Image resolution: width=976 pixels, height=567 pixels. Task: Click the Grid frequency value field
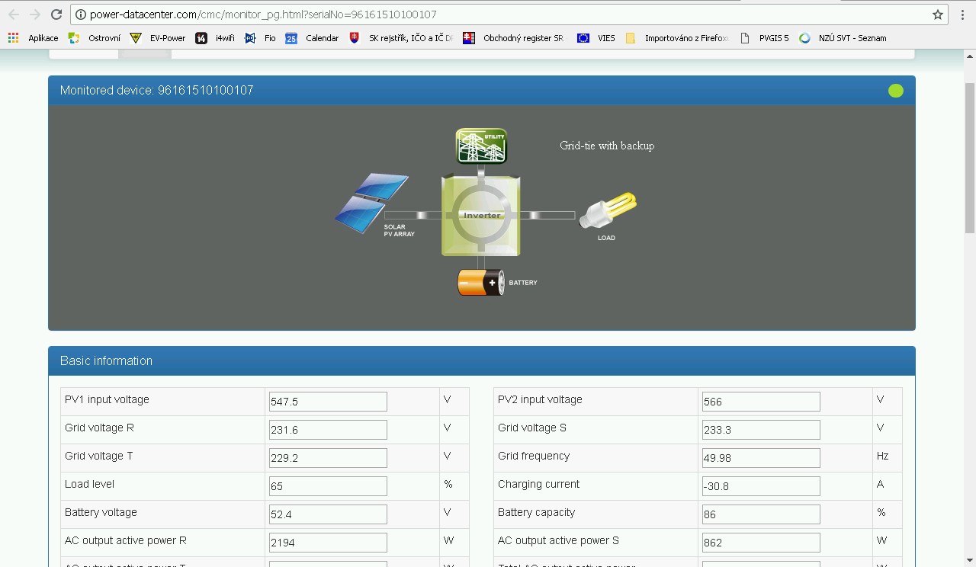pyautogui.click(x=761, y=458)
